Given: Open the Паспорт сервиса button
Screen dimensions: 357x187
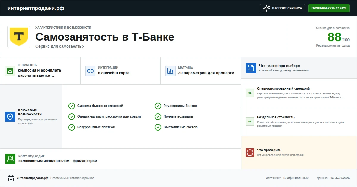Looking at the screenshot, I should click(x=282, y=8).
